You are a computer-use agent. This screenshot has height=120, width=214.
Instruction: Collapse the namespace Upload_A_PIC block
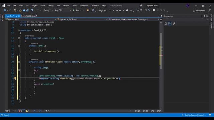[19, 30]
